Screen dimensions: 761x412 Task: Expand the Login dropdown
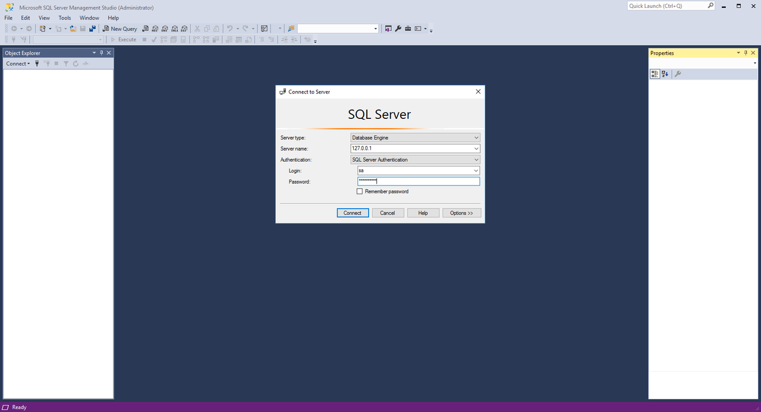click(476, 171)
